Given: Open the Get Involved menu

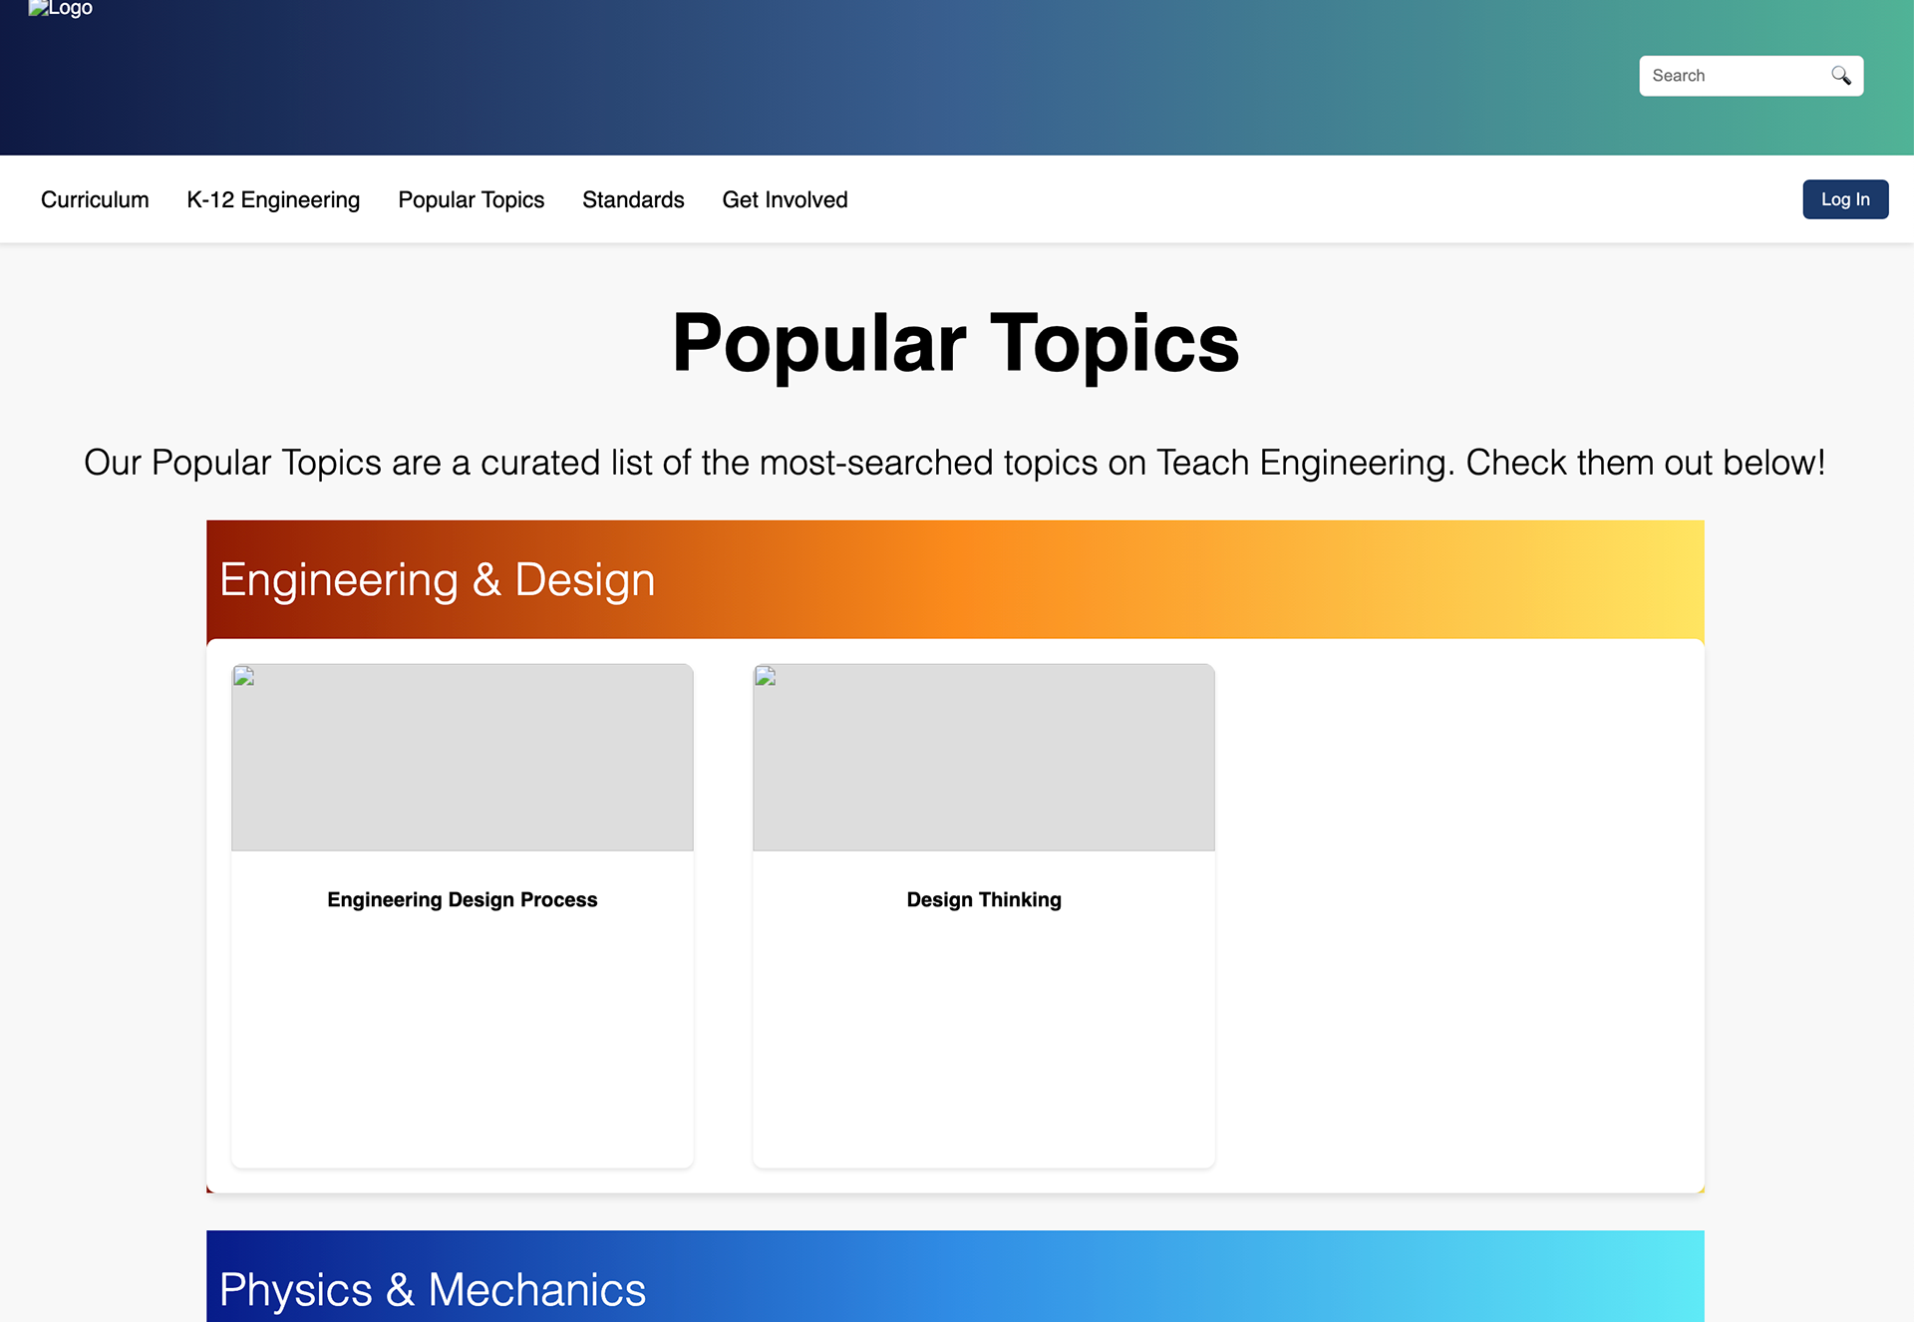Looking at the screenshot, I should coord(785,199).
